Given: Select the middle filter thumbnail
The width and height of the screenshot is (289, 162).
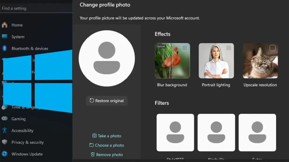Looking at the screenshot, I should pos(216,133).
